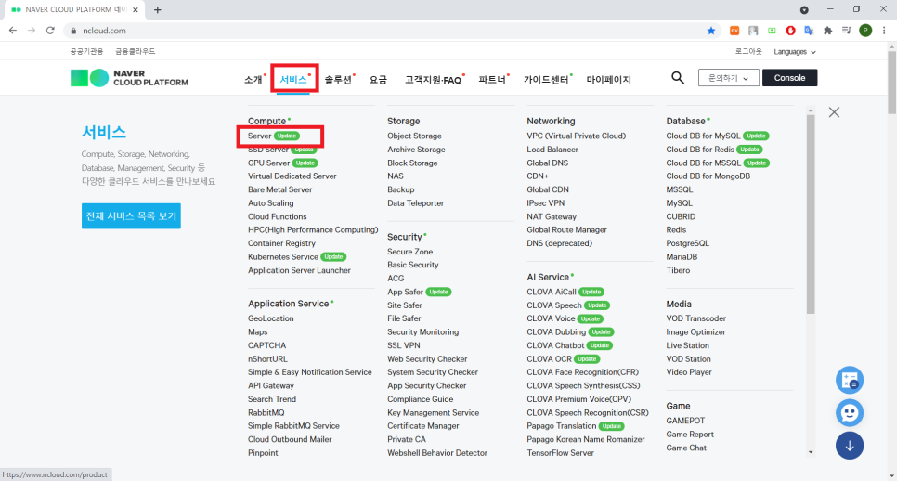Click the 로그아웃 link
897x481 pixels.
(748, 51)
